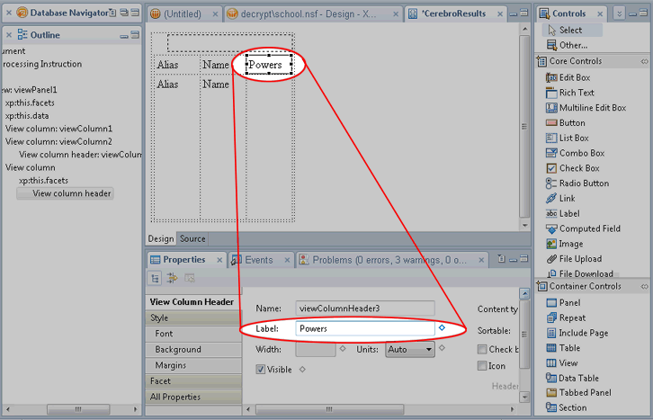653x420 pixels.
Task: Toggle the properties tree view toolbar icon
Action: tap(155, 278)
